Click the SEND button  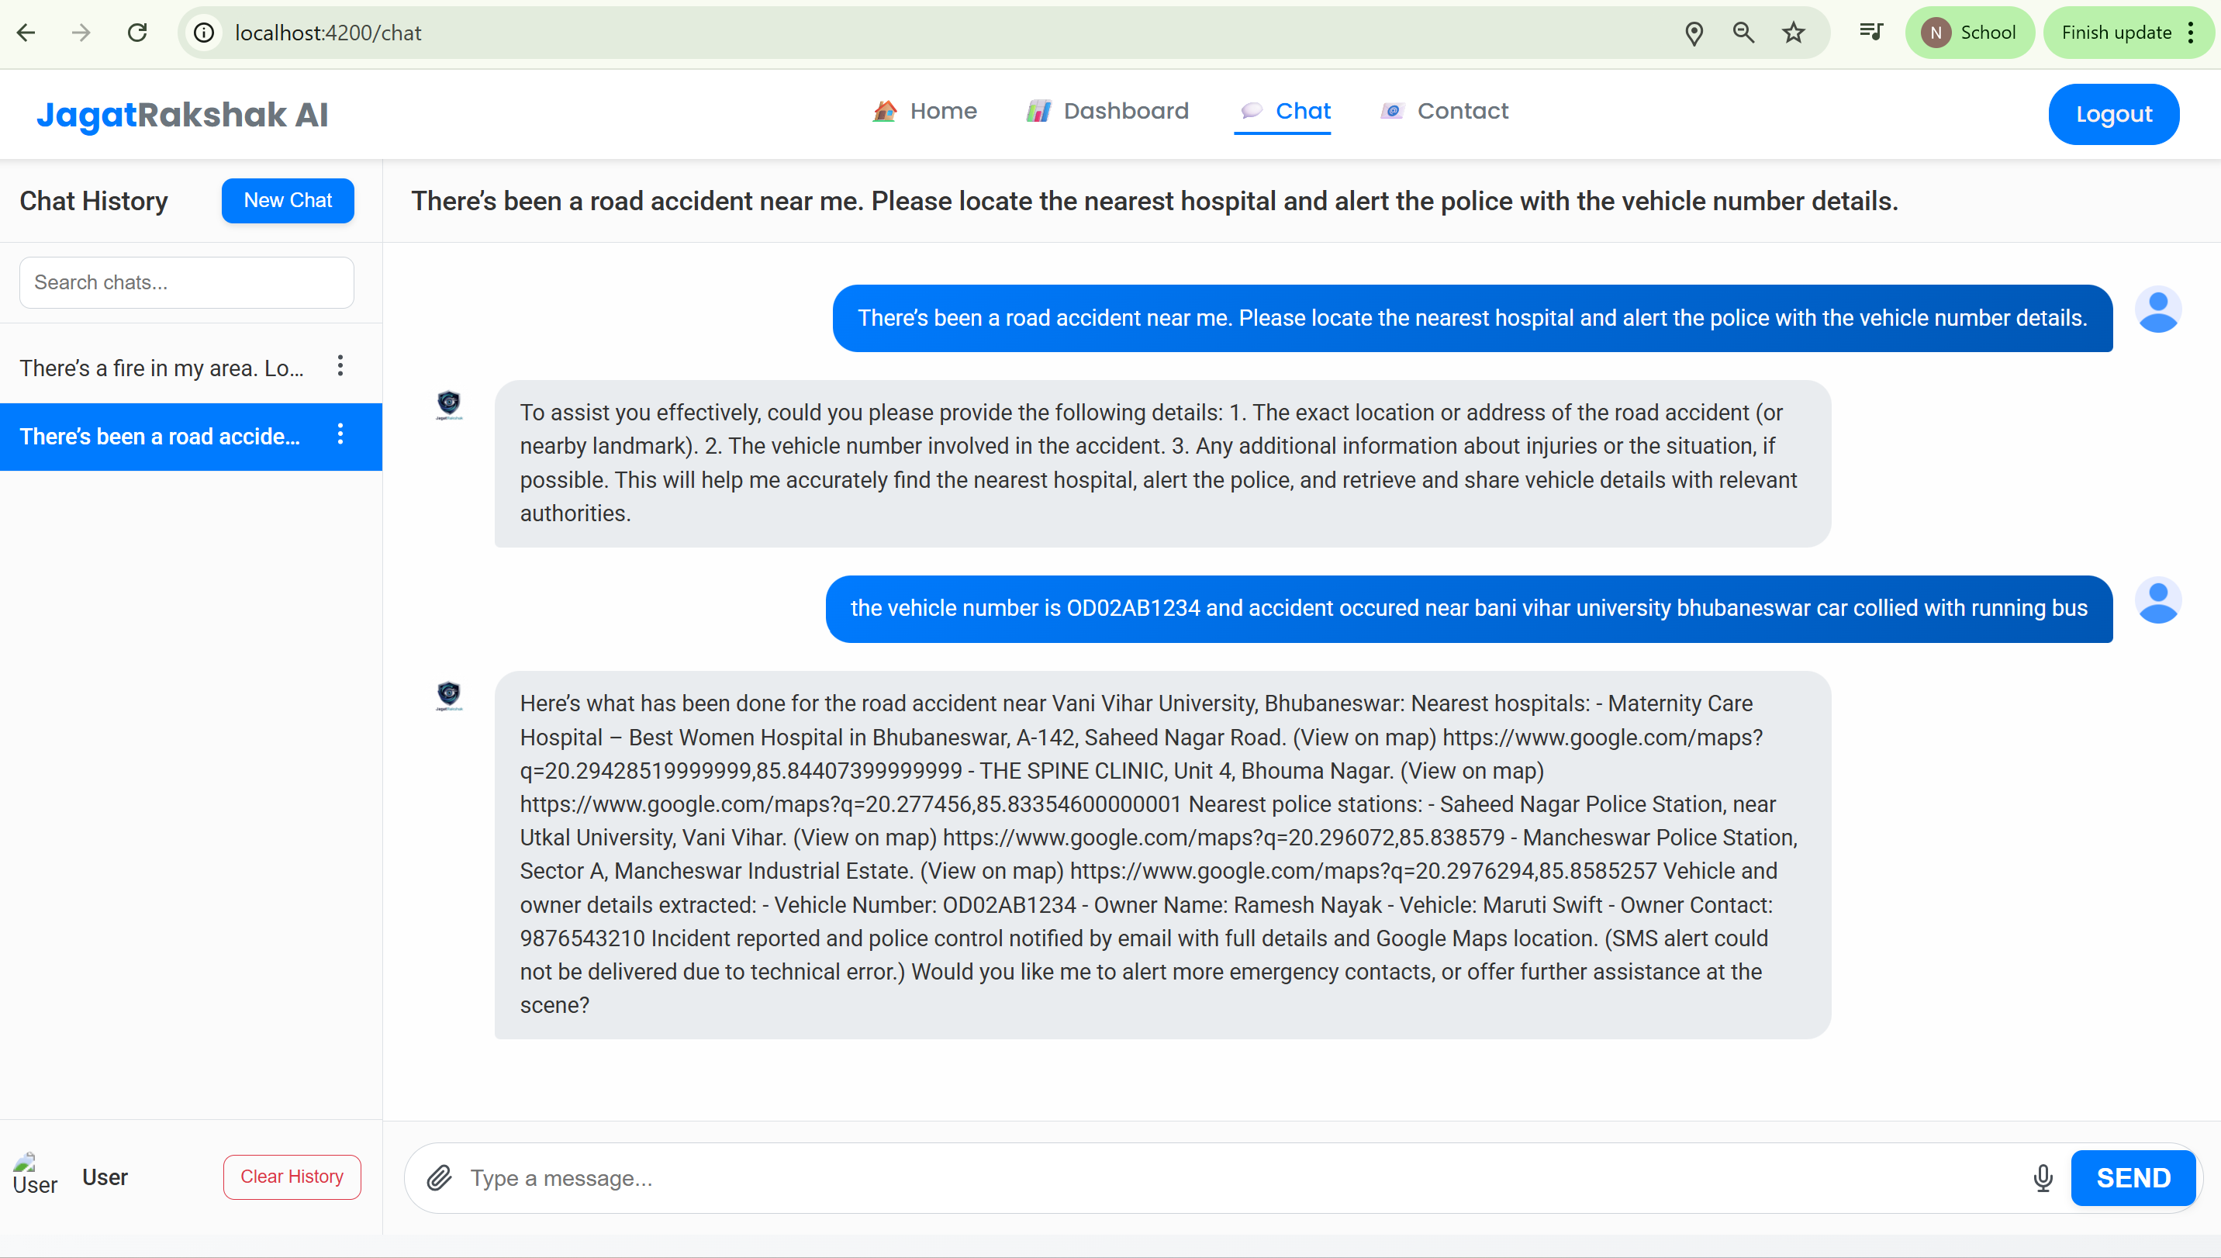click(x=2132, y=1177)
